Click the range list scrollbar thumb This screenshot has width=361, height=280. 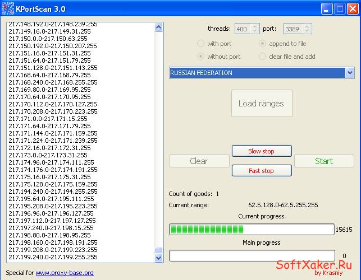[x=159, y=250]
